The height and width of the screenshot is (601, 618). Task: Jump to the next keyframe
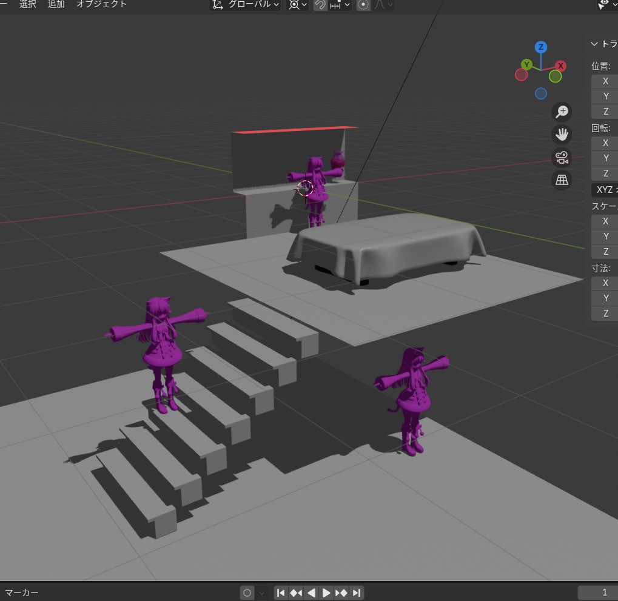pos(341,593)
